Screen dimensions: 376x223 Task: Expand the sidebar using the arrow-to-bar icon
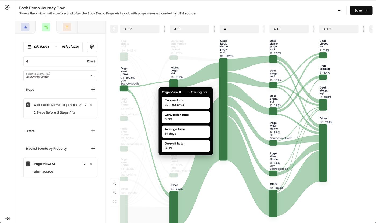[7, 218]
